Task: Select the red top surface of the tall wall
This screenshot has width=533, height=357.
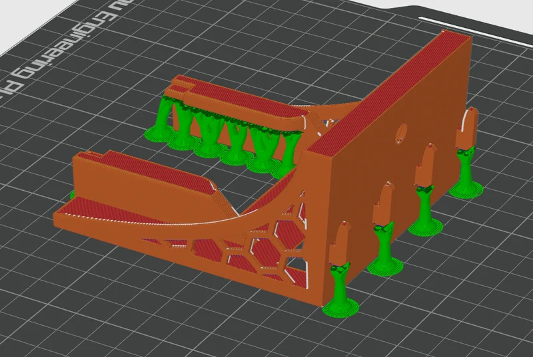Action: (388, 93)
